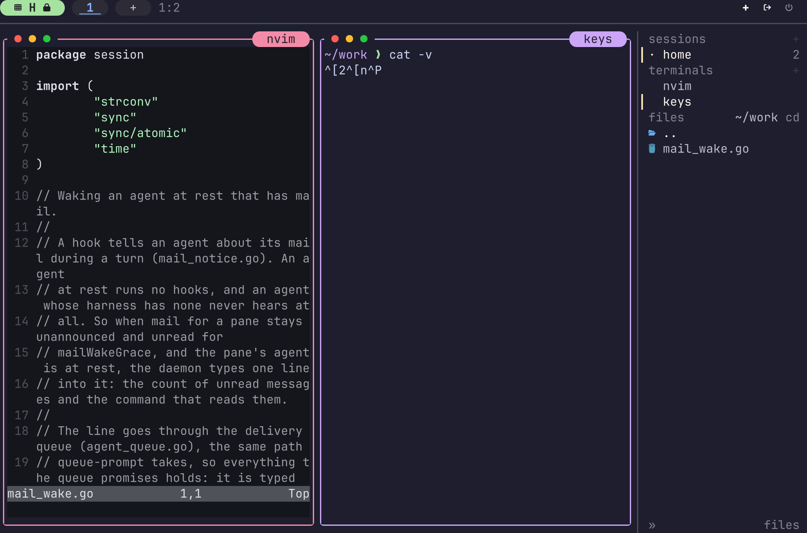
Task: Click the green H lock badge
Action: 32,8
